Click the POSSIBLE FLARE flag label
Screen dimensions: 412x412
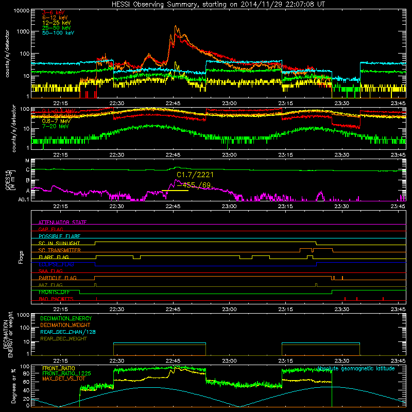[59, 236]
